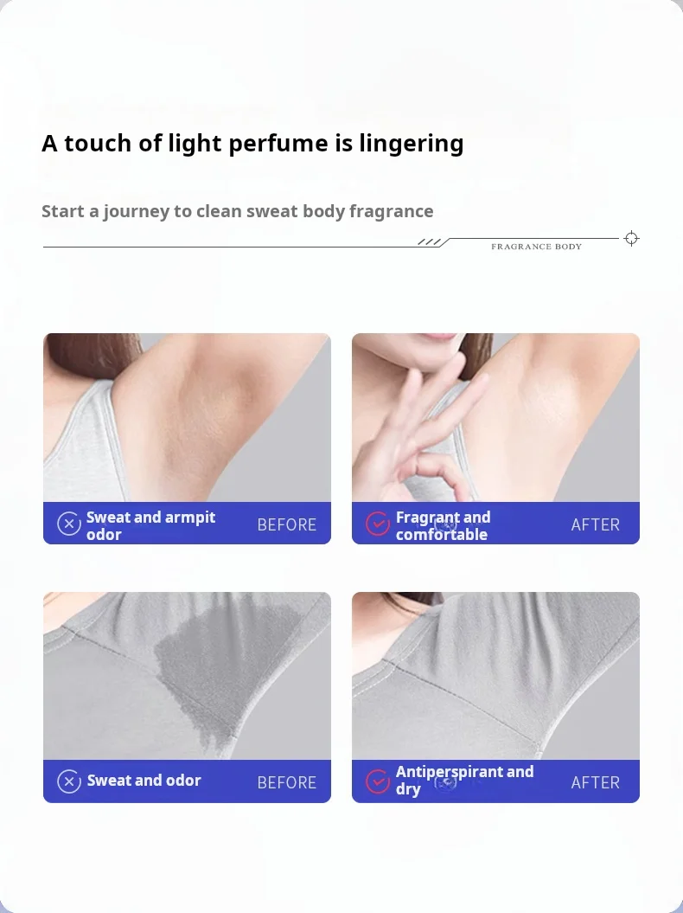683x913 pixels.
Task: Open the dry gray shirt after photo
Action: 495,676
